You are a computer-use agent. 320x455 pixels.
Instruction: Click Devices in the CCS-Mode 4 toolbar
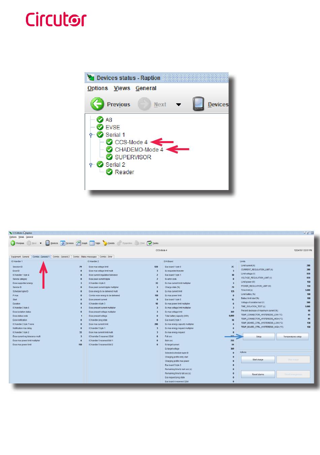(52, 243)
